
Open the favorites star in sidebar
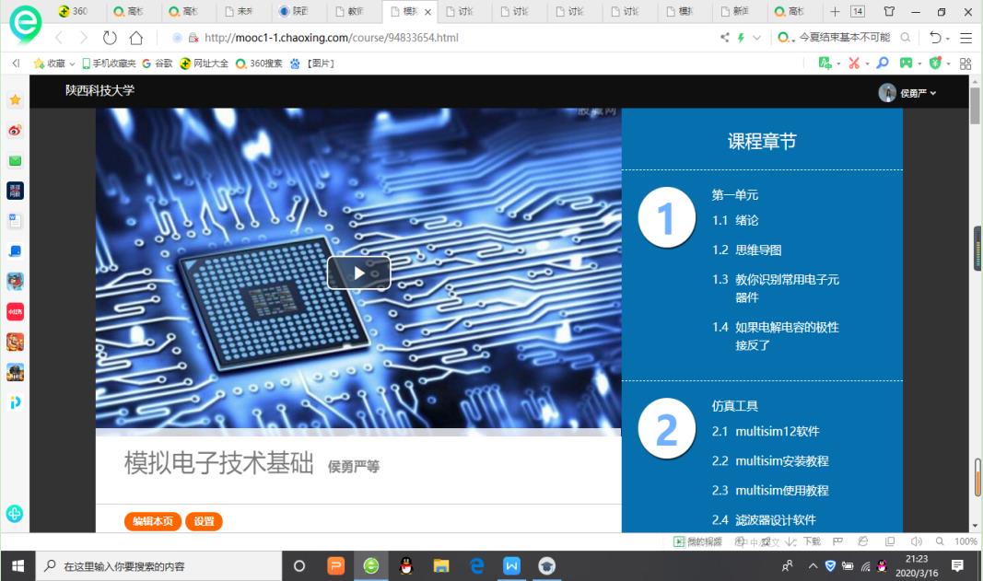click(15, 99)
